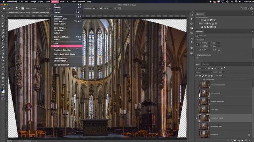Screen dimensions: 254x142
Task: Choose Select and Mask... entry
Action: (67, 37)
